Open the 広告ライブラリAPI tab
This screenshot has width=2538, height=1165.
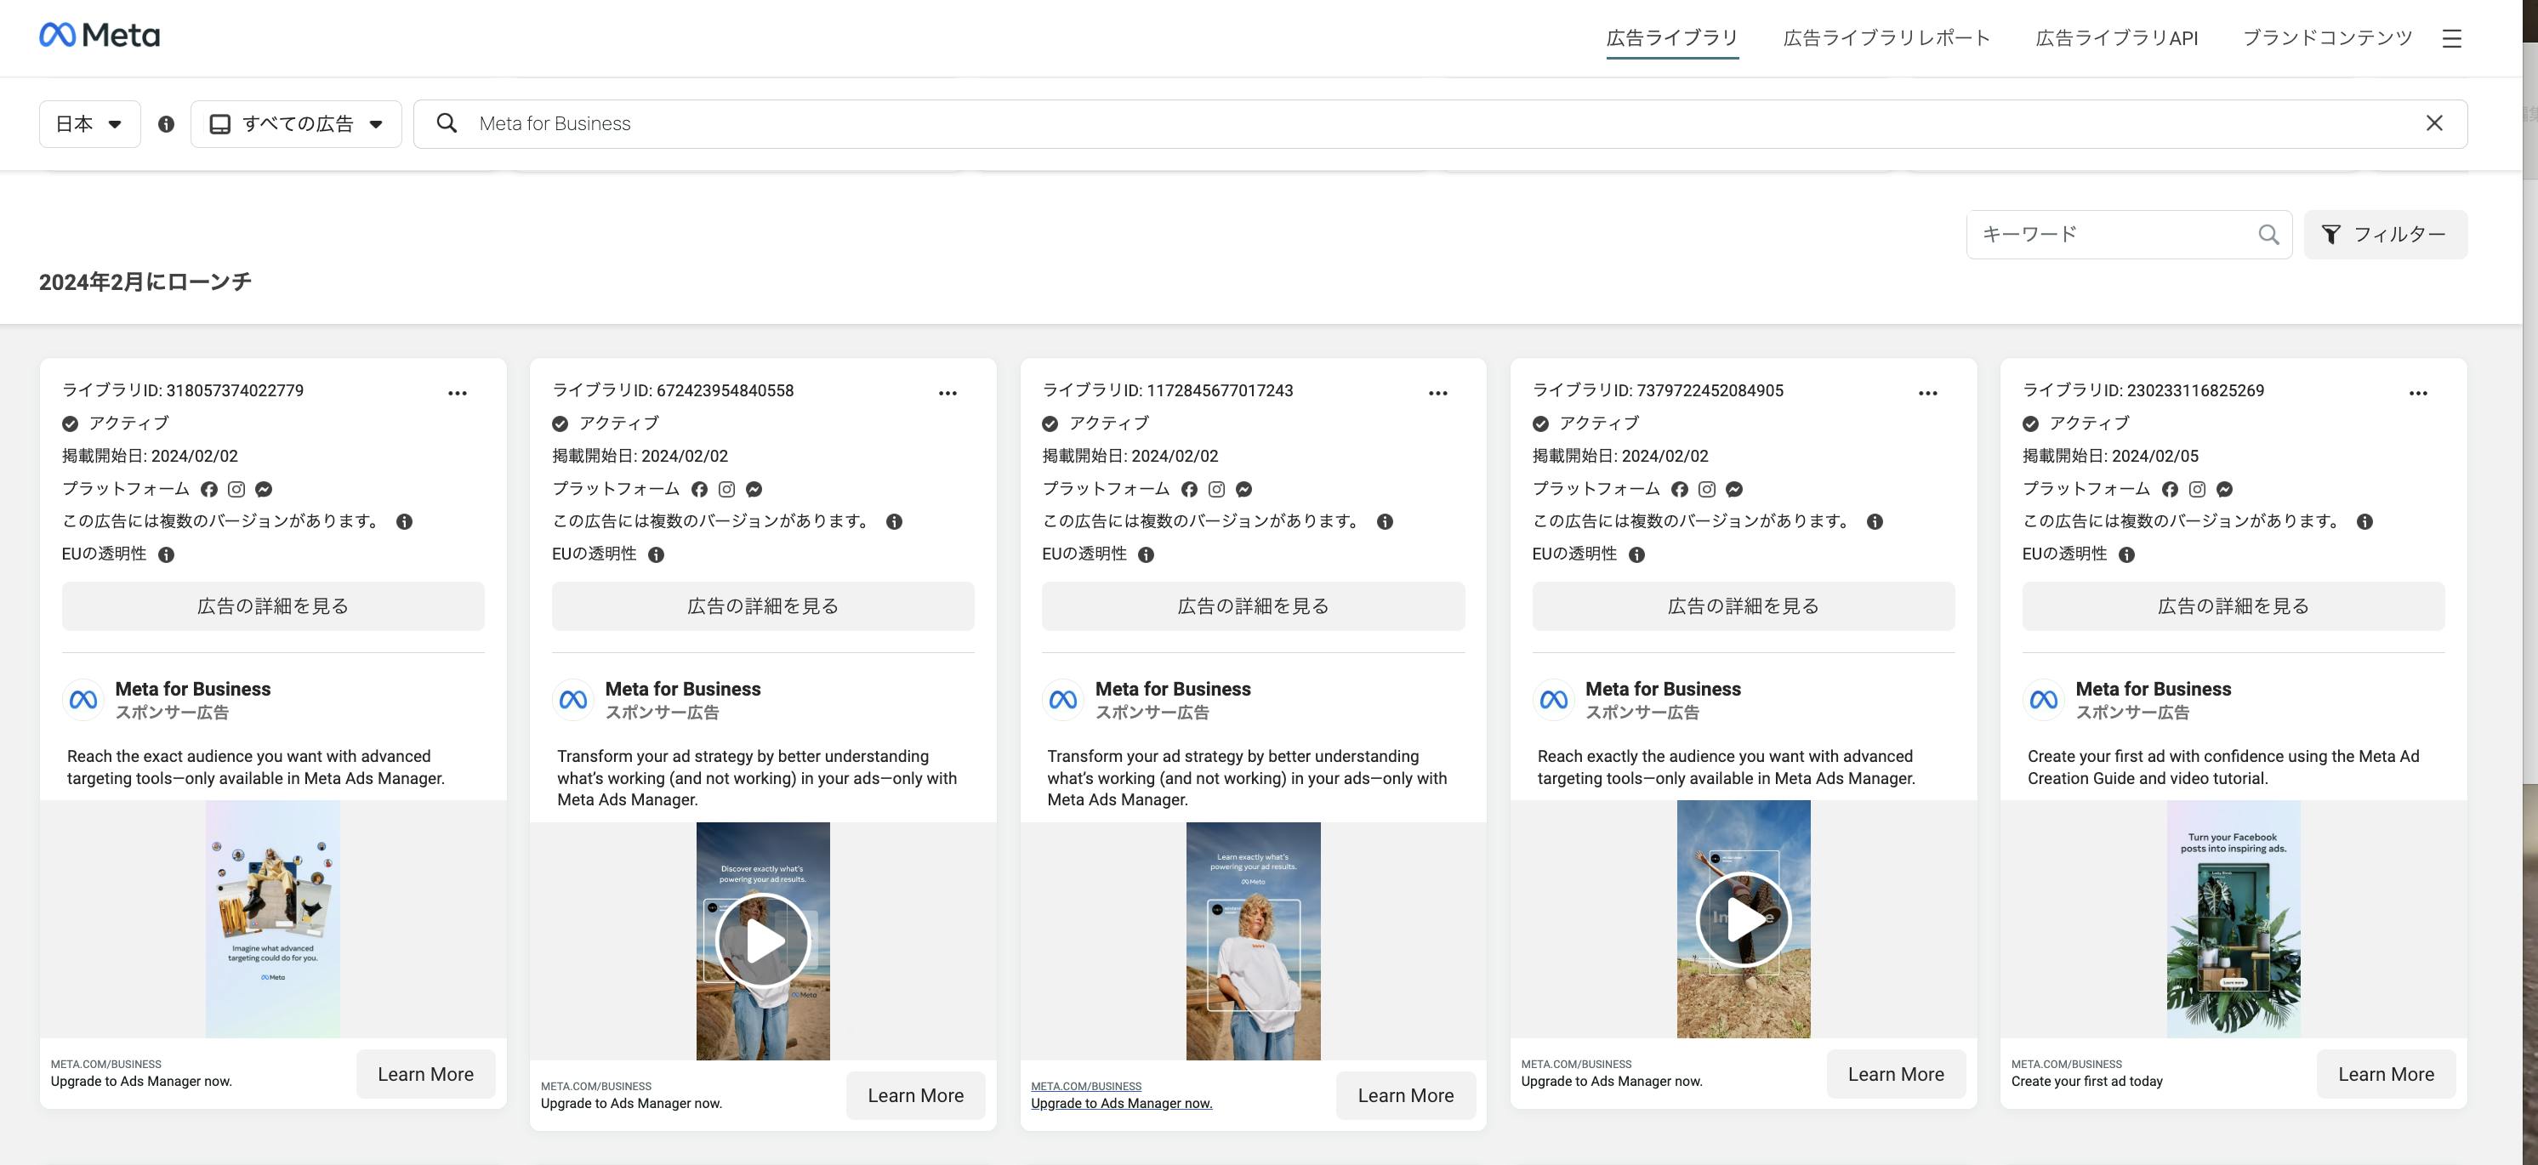[x=2116, y=38]
